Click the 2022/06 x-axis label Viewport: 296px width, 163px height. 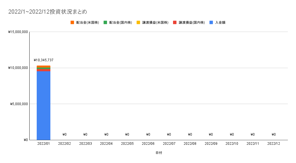148,144
